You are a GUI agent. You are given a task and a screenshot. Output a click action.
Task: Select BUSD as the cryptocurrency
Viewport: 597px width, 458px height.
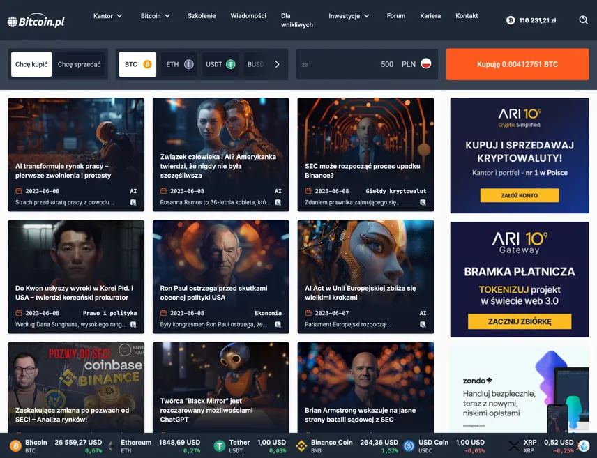click(x=256, y=64)
